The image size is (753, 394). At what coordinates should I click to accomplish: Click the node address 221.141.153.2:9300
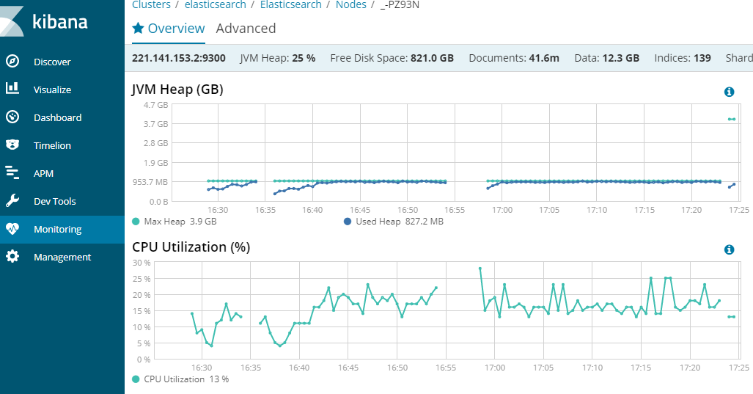coord(179,58)
